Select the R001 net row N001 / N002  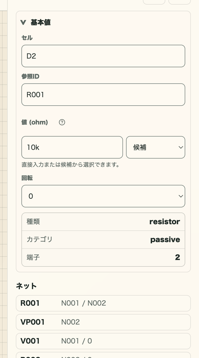coord(103,303)
